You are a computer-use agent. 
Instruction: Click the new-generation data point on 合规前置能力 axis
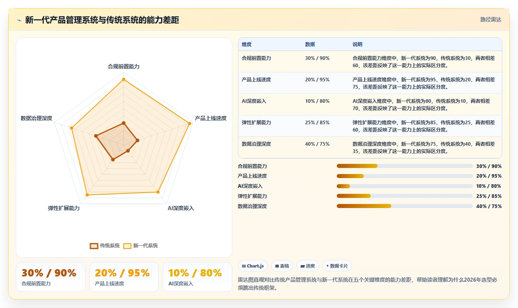click(123, 79)
